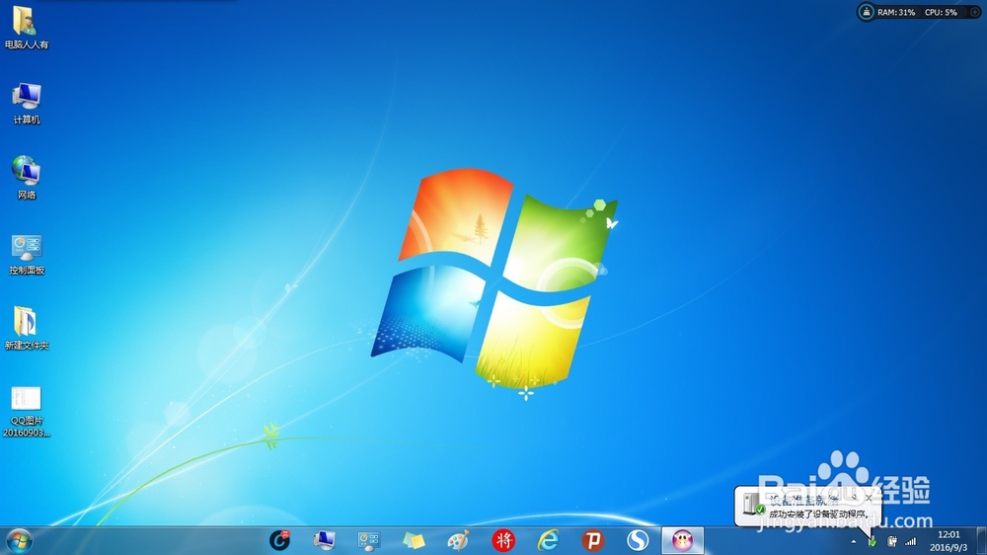The width and height of the screenshot is (987, 555).
Task: Open the Windows Start menu orb
Action: pyautogui.click(x=19, y=541)
